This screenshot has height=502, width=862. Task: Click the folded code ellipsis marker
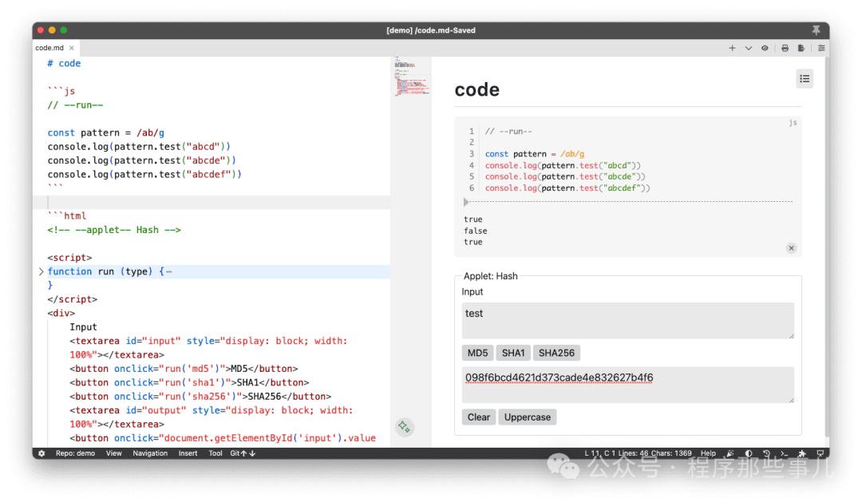(168, 271)
